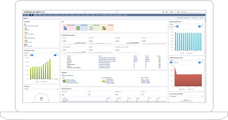Select column chart icon in Weekly Payables Trend
The width and height of the screenshot is (228, 120).
pyautogui.click(x=177, y=26)
